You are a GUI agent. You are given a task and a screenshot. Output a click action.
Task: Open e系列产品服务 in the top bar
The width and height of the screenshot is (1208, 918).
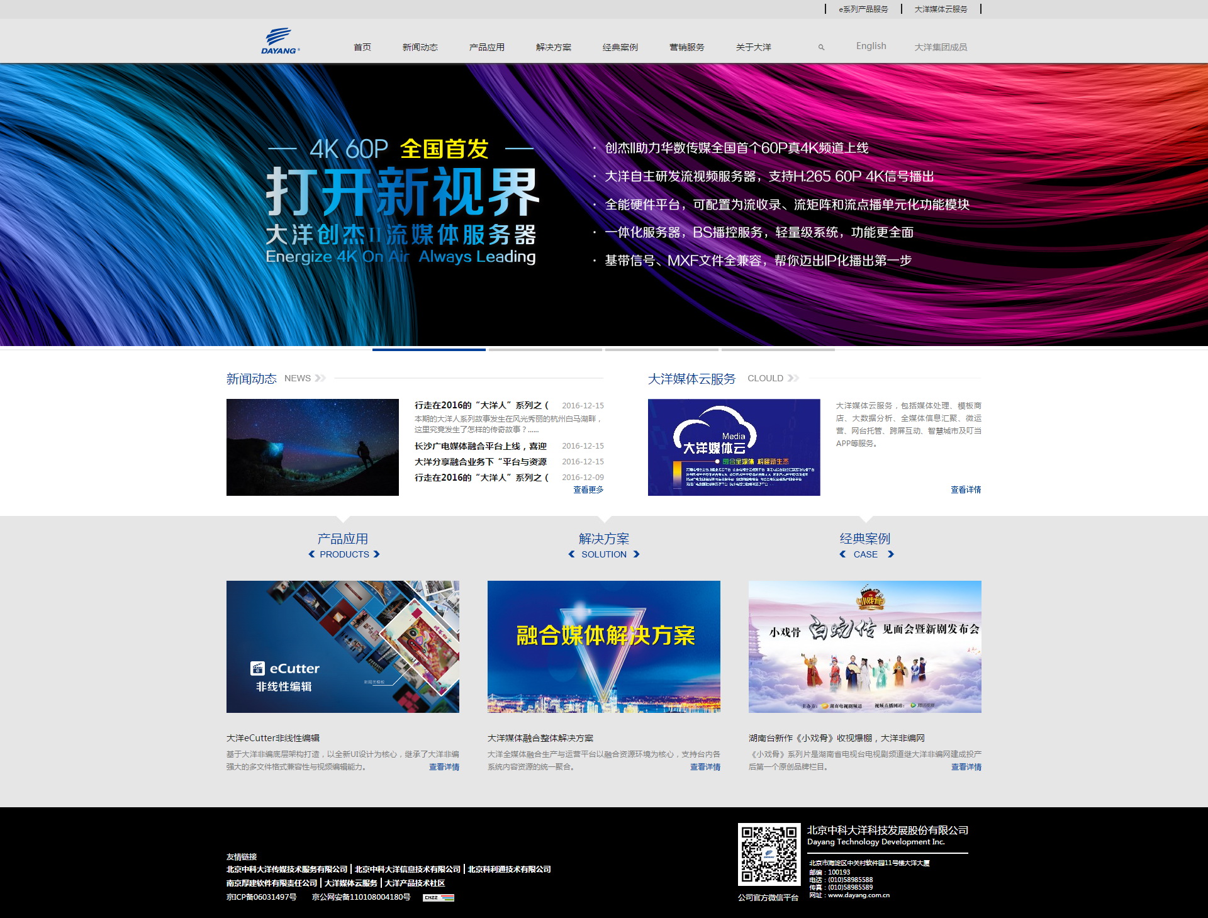click(863, 9)
